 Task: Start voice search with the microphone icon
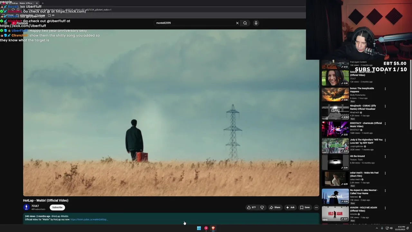pyautogui.click(x=256, y=23)
